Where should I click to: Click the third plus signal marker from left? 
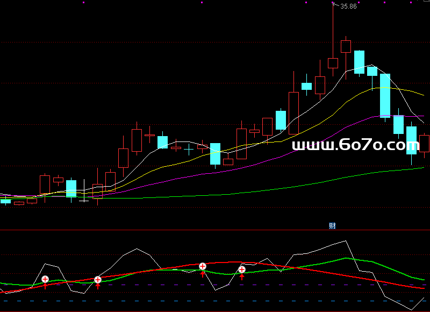click(203, 266)
